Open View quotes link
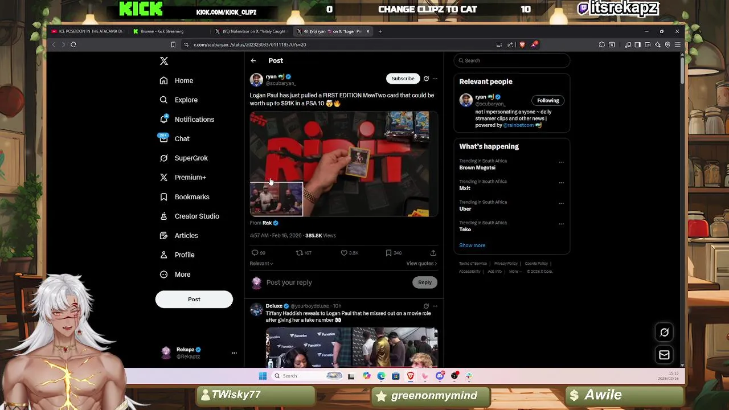 (421, 264)
